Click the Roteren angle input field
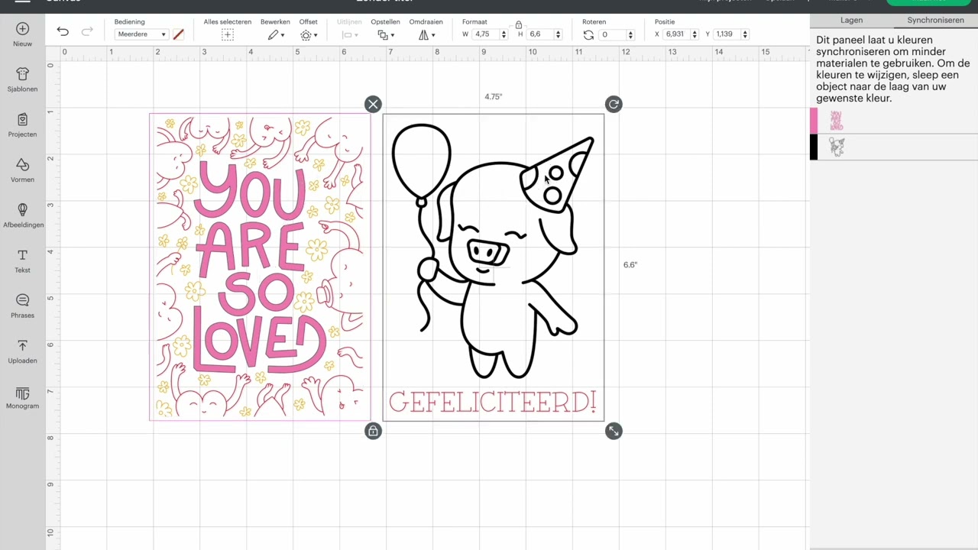The width and height of the screenshot is (978, 550). pos(611,34)
